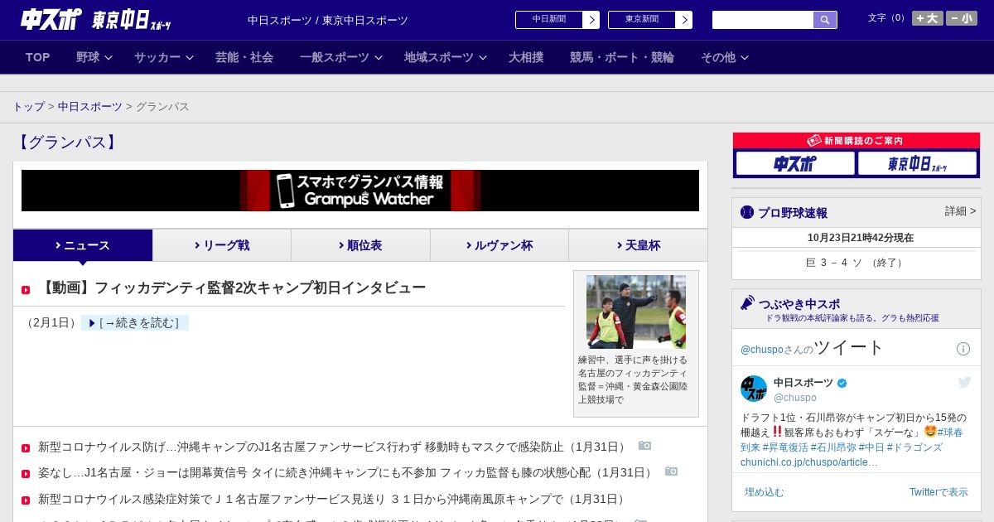Click the #球春到来 hashtag
Image resolution: width=994 pixels, height=522 pixels.
click(x=950, y=433)
